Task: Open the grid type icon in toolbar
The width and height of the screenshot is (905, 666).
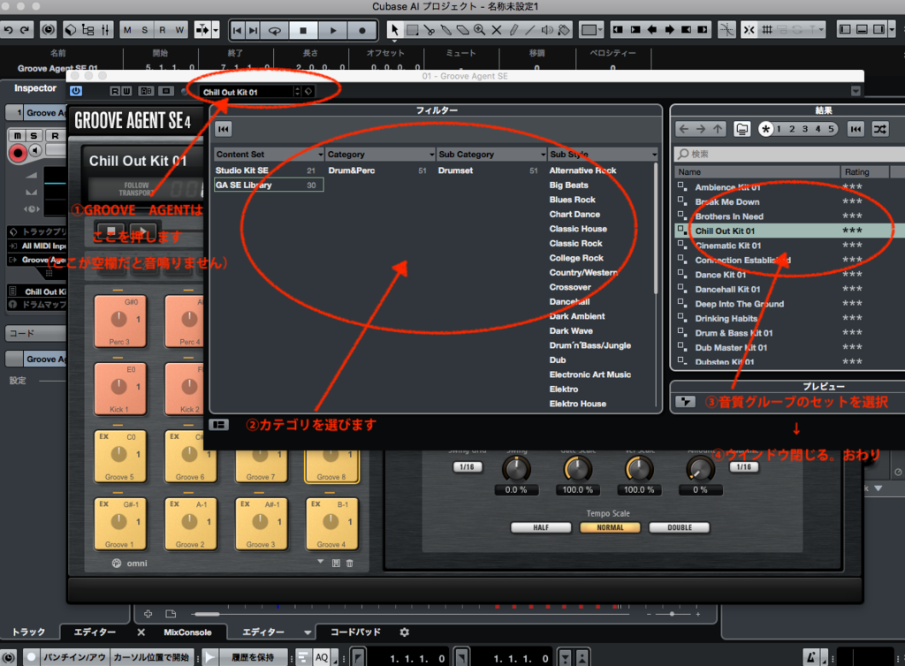Action: point(767,30)
